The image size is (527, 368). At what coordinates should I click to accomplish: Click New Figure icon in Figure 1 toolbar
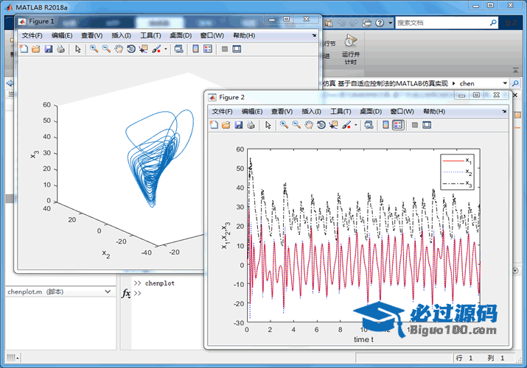(x=24, y=49)
